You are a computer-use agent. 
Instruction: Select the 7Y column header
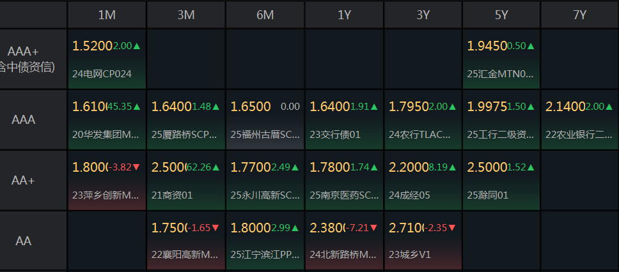[579, 15]
